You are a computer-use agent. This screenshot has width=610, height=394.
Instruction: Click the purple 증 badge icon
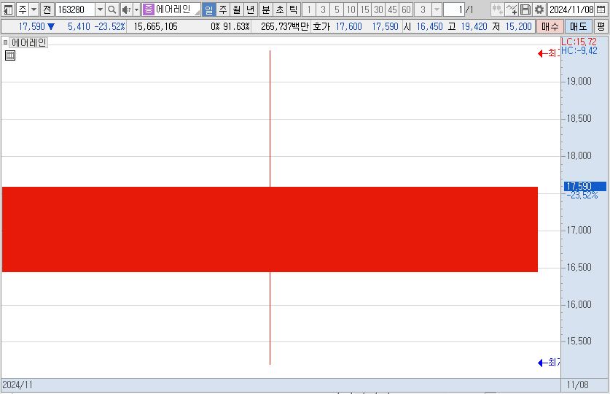coord(148,9)
